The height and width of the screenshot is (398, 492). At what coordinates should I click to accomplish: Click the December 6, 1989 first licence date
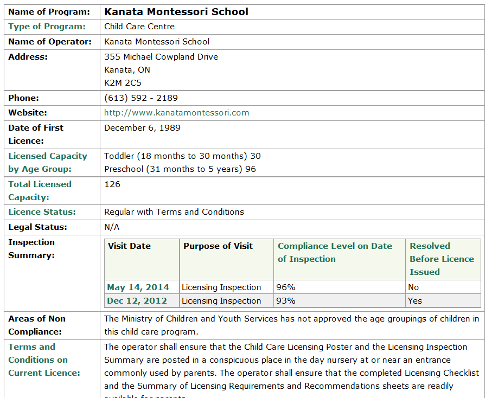coord(142,128)
